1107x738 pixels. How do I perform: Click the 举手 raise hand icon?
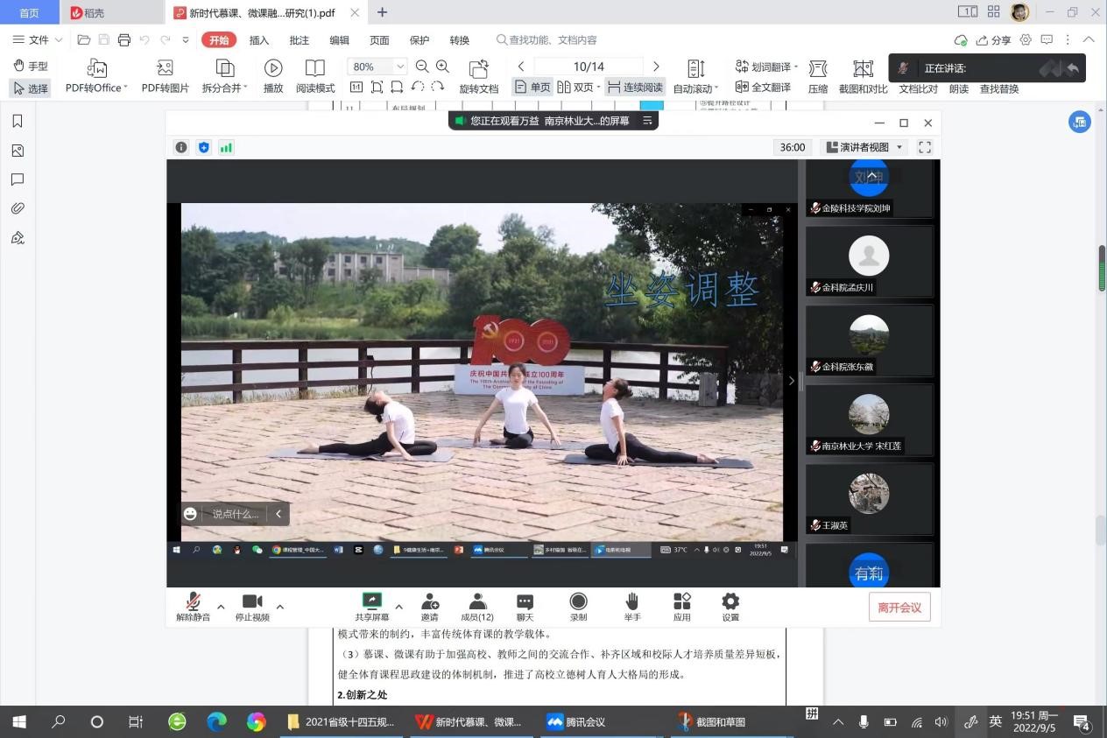tap(631, 601)
